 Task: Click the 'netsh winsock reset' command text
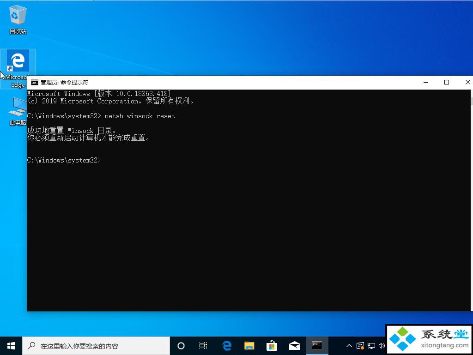tap(139, 116)
